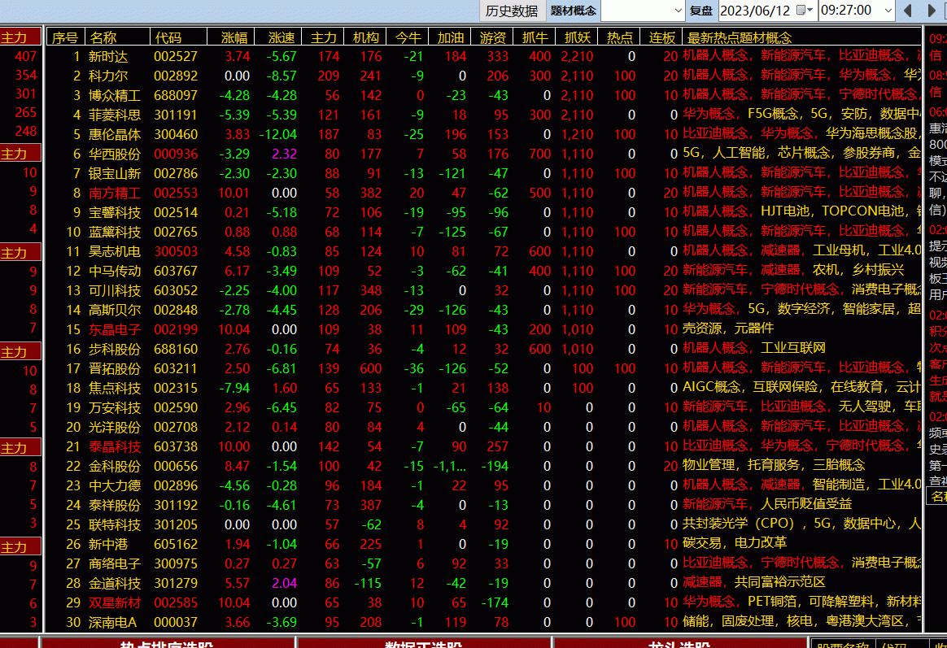
Task: Click the 万安科技 stock name
Action: pyautogui.click(x=115, y=407)
